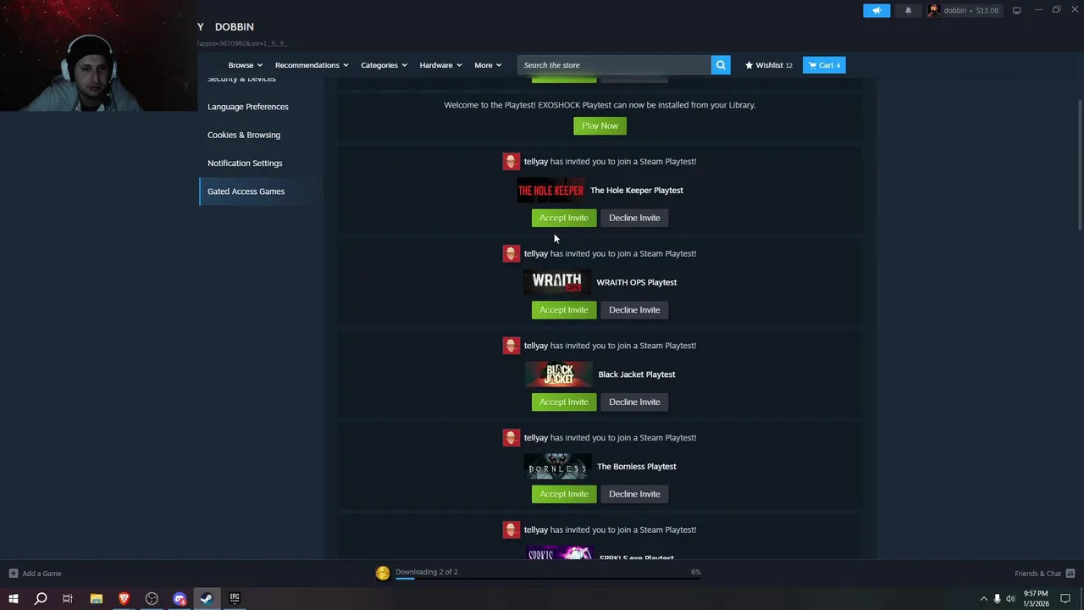The image size is (1084, 610).
Task: Click tellyay avatar on WRAITH OPS invite
Action: click(511, 254)
